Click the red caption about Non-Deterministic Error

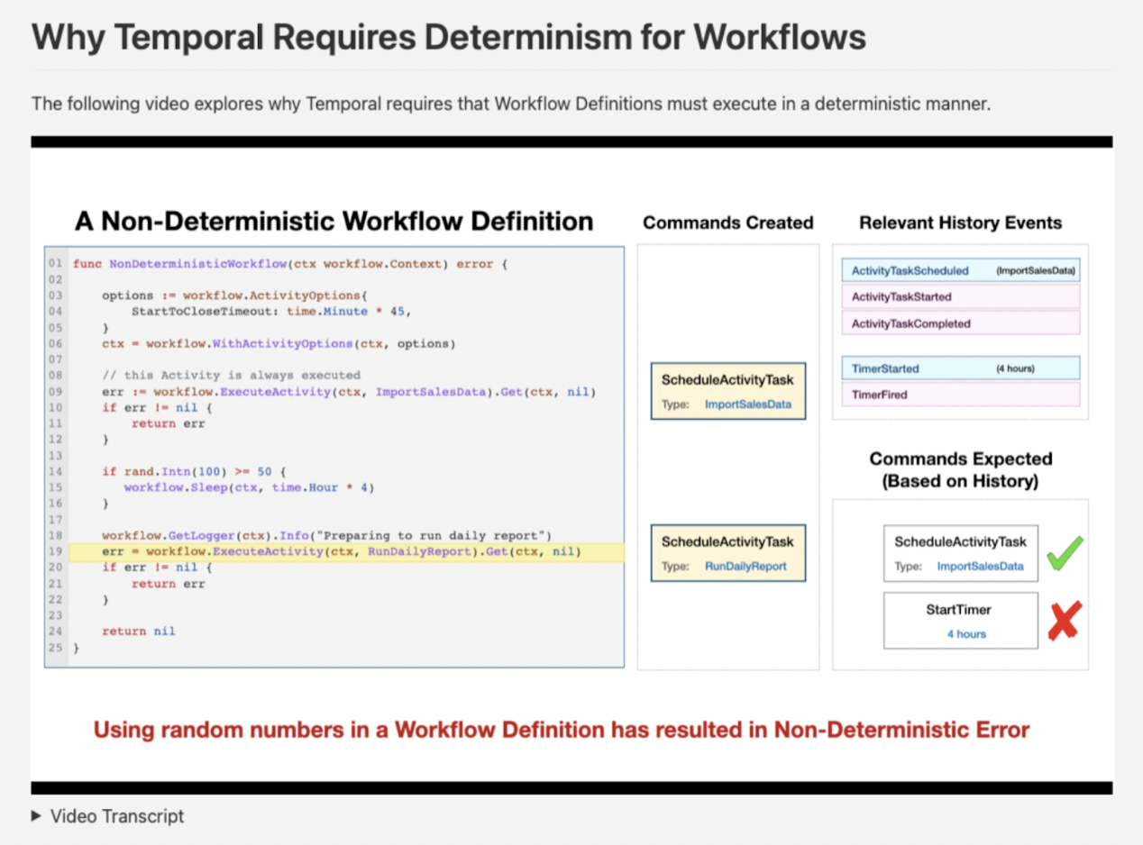562,730
